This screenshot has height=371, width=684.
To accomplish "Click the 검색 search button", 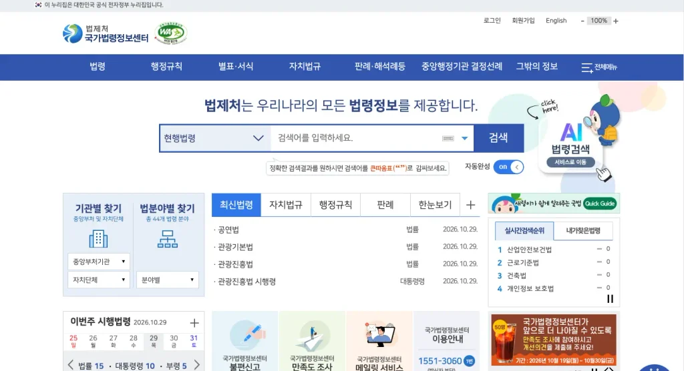I will coord(498,138).
